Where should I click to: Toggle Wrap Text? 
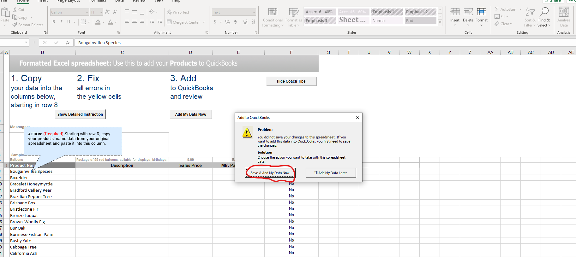click(178, 12)
